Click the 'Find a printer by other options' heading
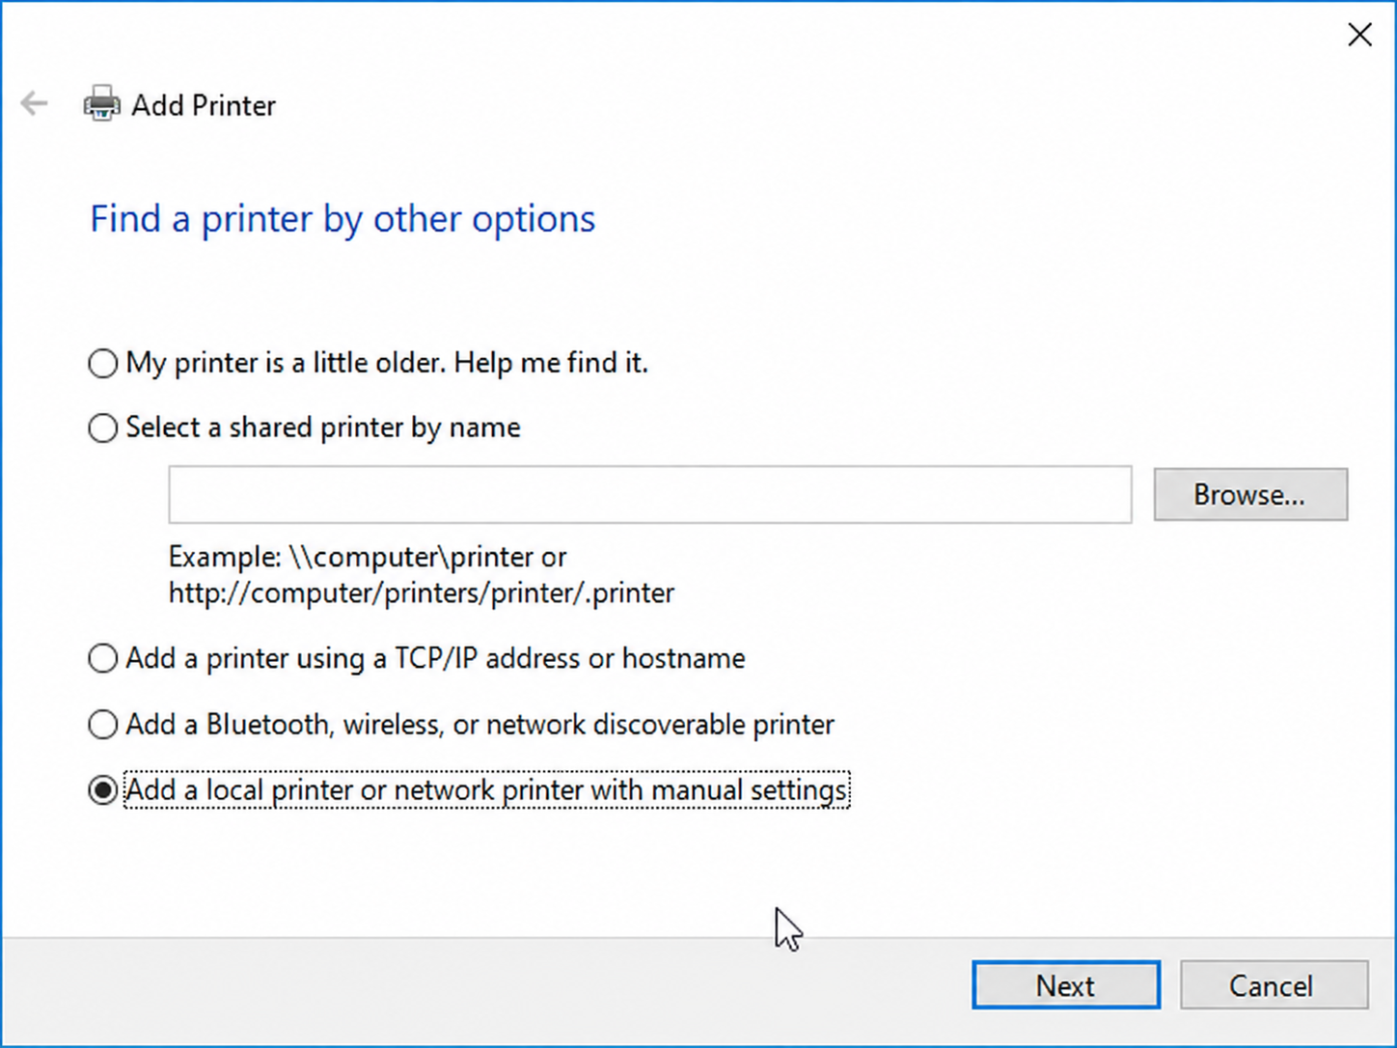This screenshot has width=1397, height=1048. coord(342,219)
